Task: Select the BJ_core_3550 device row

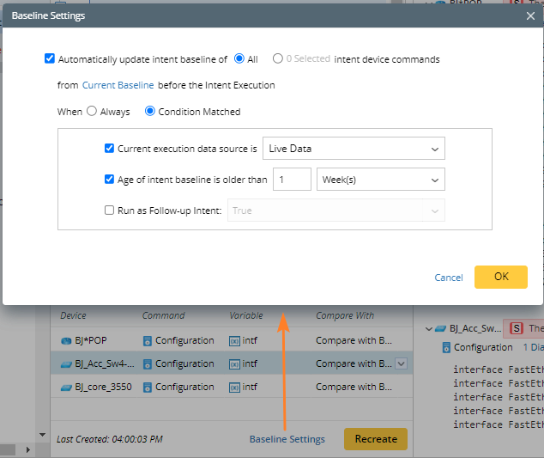Action: coord(232,387)
